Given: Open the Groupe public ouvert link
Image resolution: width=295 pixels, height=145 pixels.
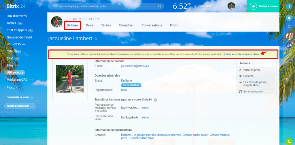Looking at the screenshot, I should coord(195,135).
